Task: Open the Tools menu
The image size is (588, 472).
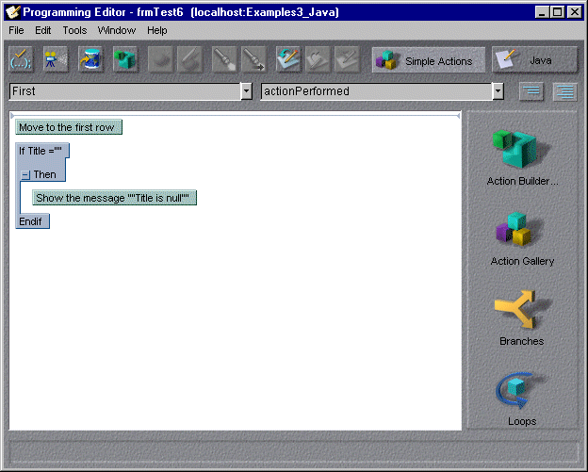Action: click(74, 30)
